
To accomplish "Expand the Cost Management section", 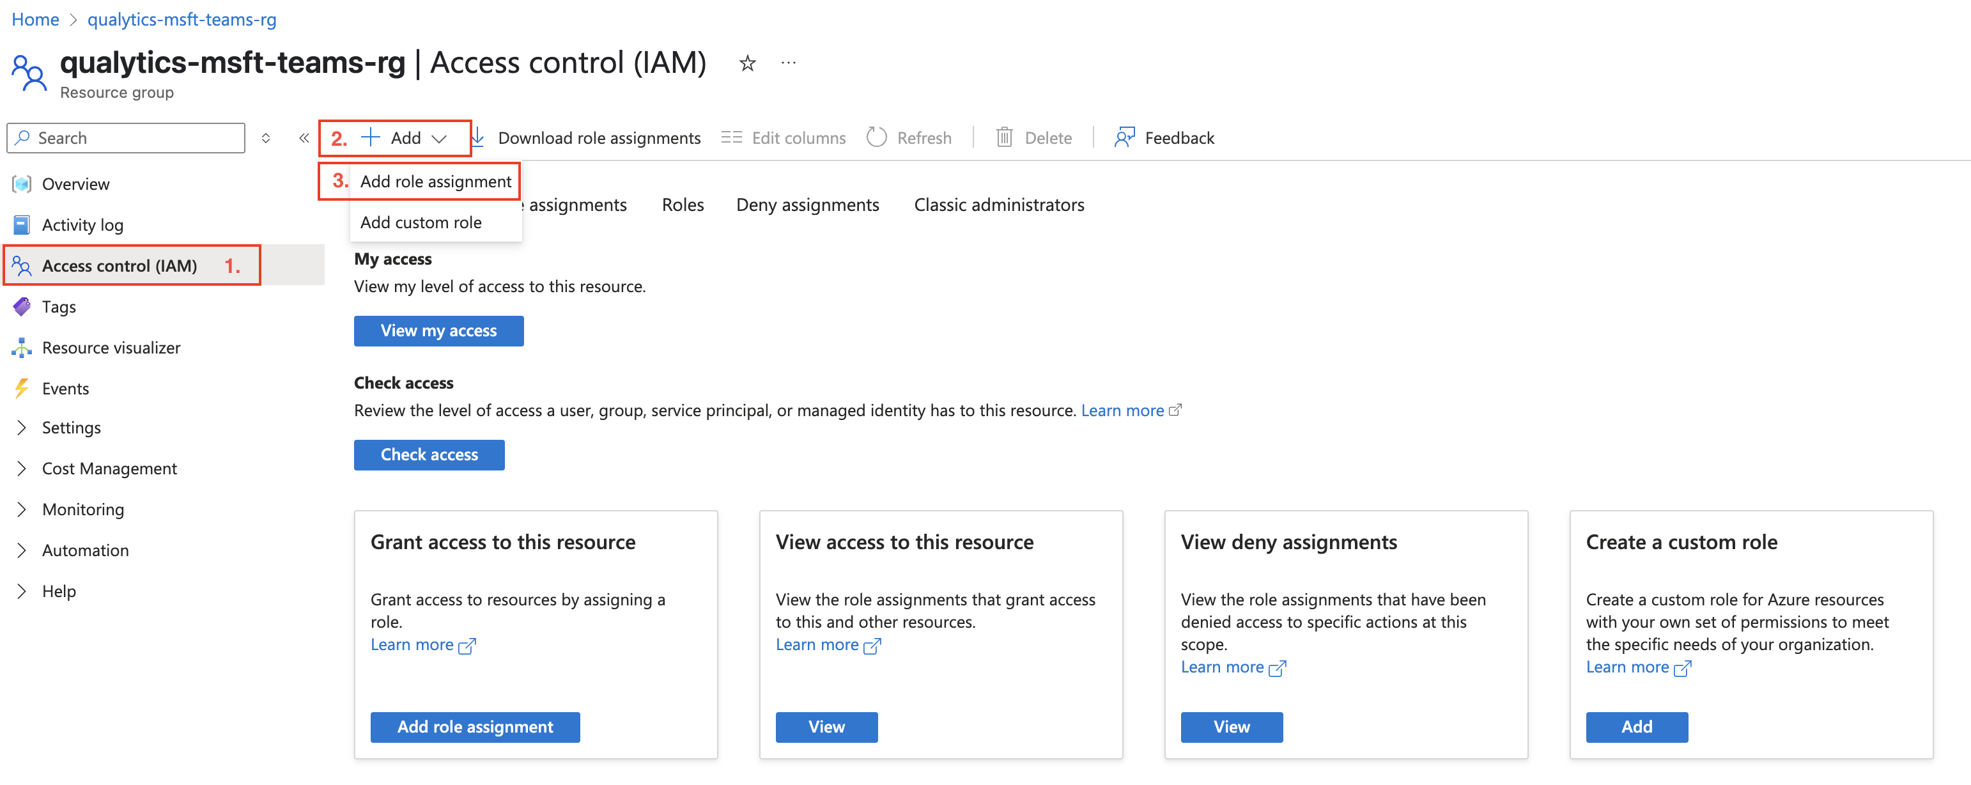I will (22, 468).
